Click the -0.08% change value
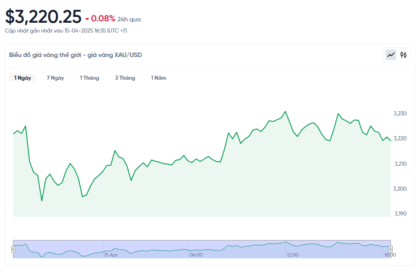Screen dimensions: 419x273 [103, 19]
